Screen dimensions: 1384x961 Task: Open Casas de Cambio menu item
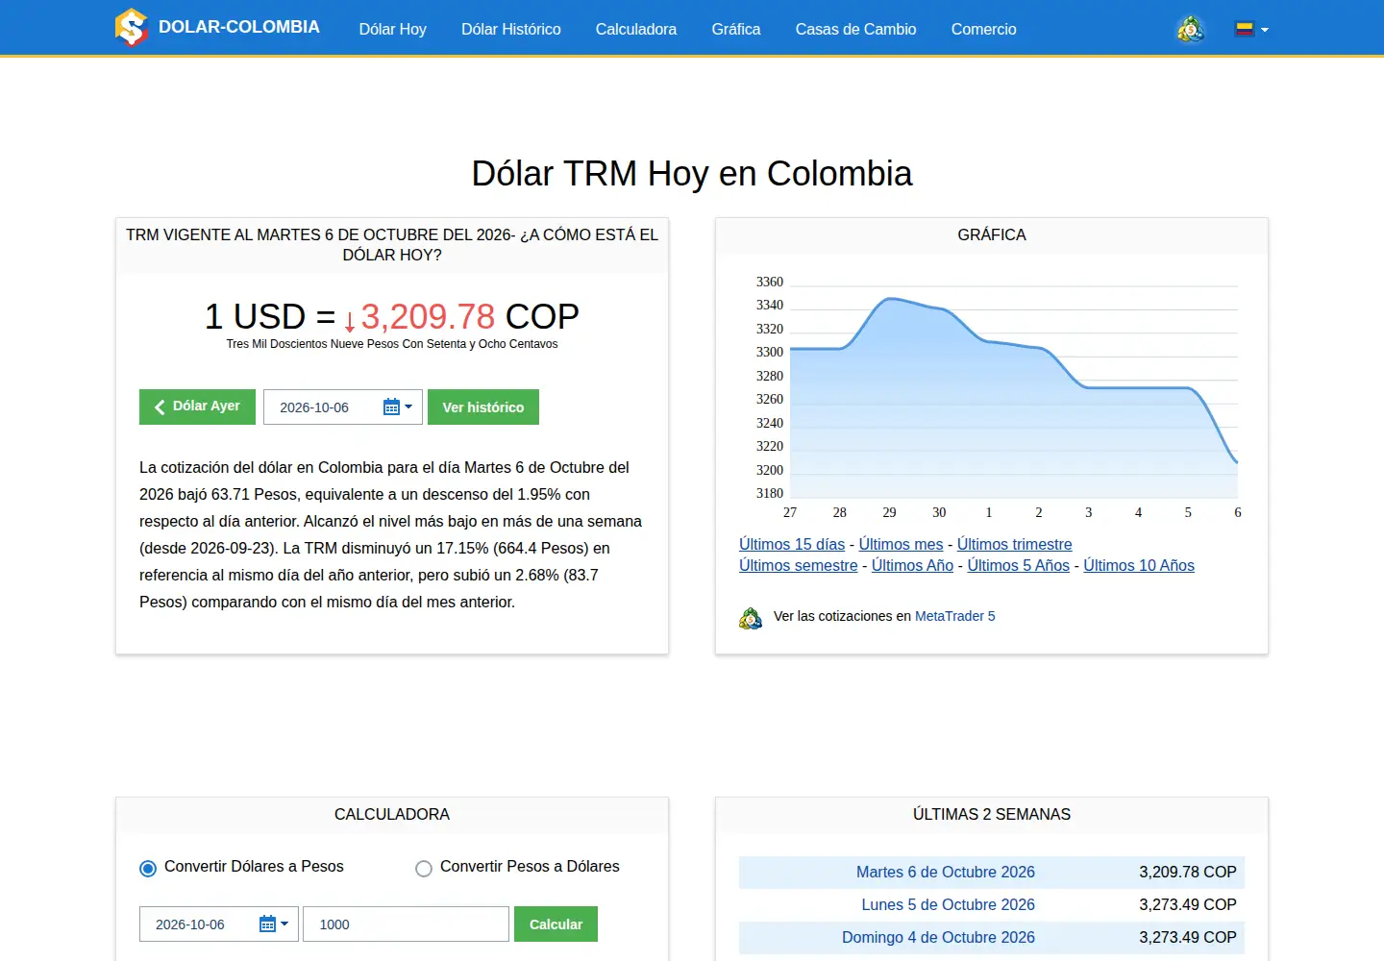click(855, 29)
